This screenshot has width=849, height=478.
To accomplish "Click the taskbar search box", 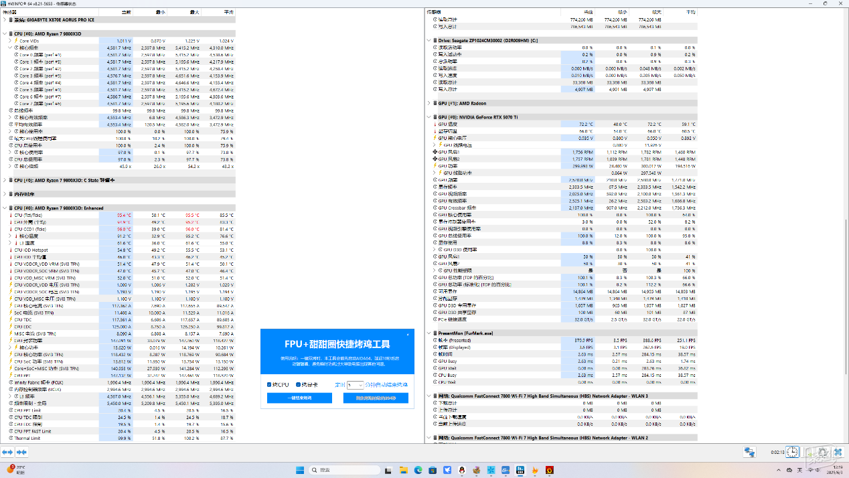I will click(x=344, y=470).
